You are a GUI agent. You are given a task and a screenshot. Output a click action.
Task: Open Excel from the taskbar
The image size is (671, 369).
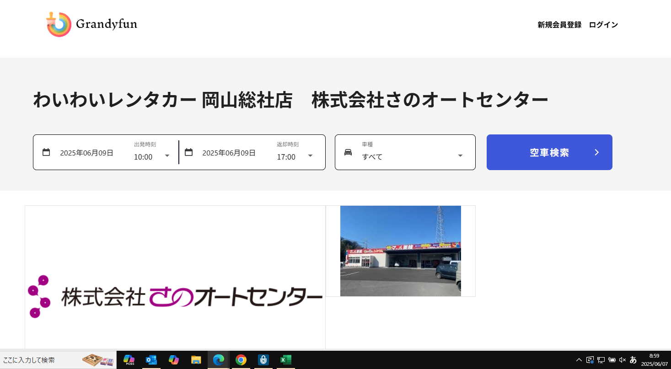tap(285, 360)
